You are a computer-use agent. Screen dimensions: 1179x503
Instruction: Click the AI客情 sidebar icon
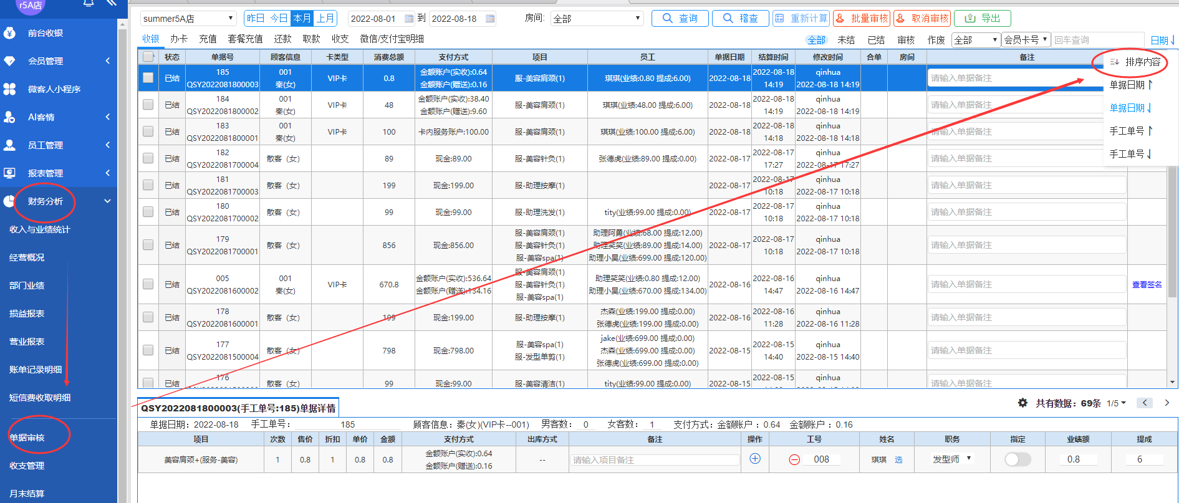9,117
